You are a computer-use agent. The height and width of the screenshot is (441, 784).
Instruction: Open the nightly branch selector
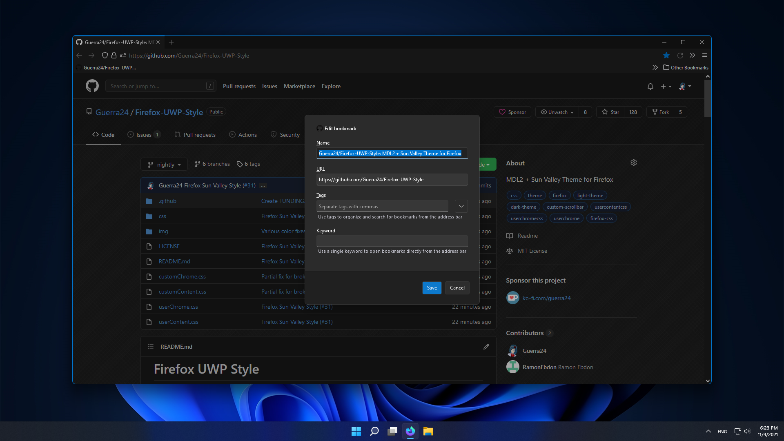coord(164,165)
